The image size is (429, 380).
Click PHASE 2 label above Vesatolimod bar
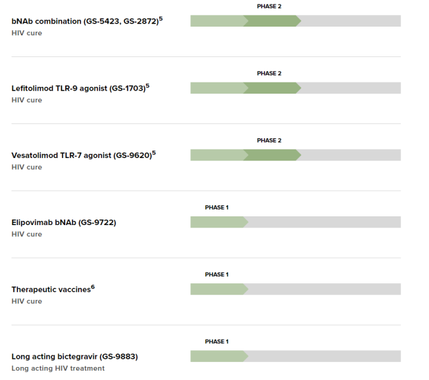click(x=269, y=140)
